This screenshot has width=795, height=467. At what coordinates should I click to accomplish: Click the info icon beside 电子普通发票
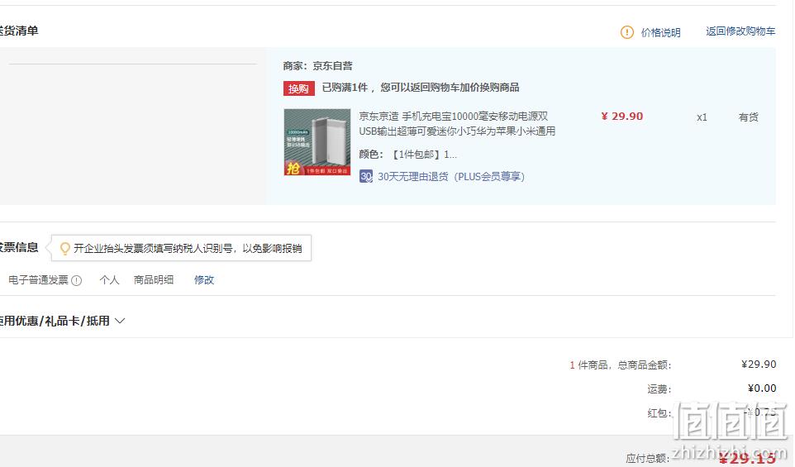(x=77, y=280)
